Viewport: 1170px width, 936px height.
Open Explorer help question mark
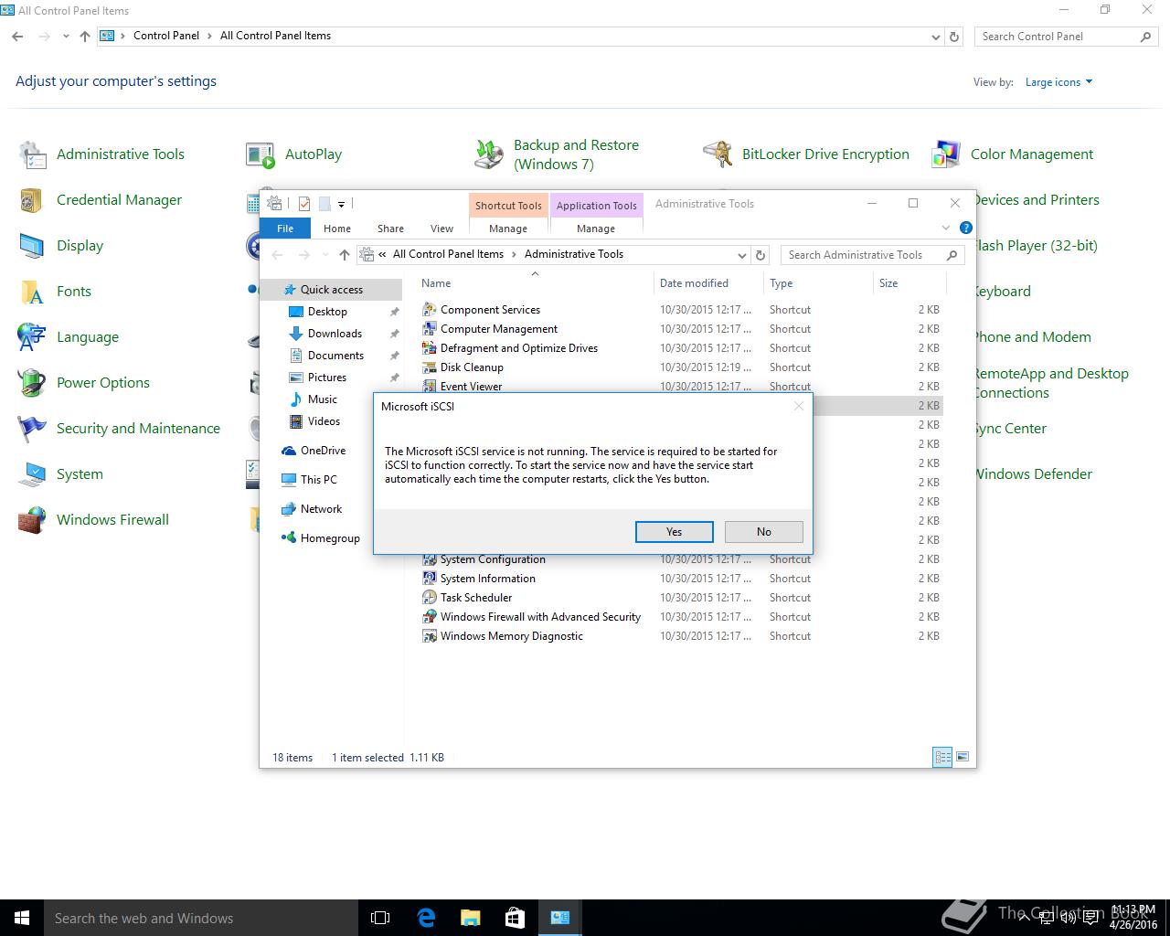click(965, 228)
